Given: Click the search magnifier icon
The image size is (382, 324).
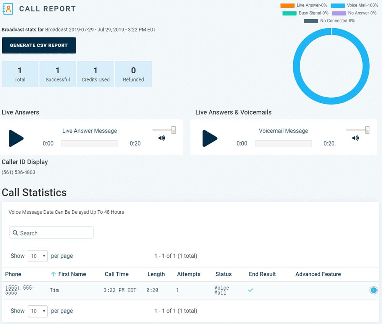Looking at the screenshot, I should click(x=15, y=233).
